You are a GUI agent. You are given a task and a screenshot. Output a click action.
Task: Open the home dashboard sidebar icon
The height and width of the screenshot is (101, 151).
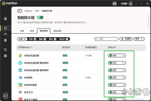coord(5,19)
